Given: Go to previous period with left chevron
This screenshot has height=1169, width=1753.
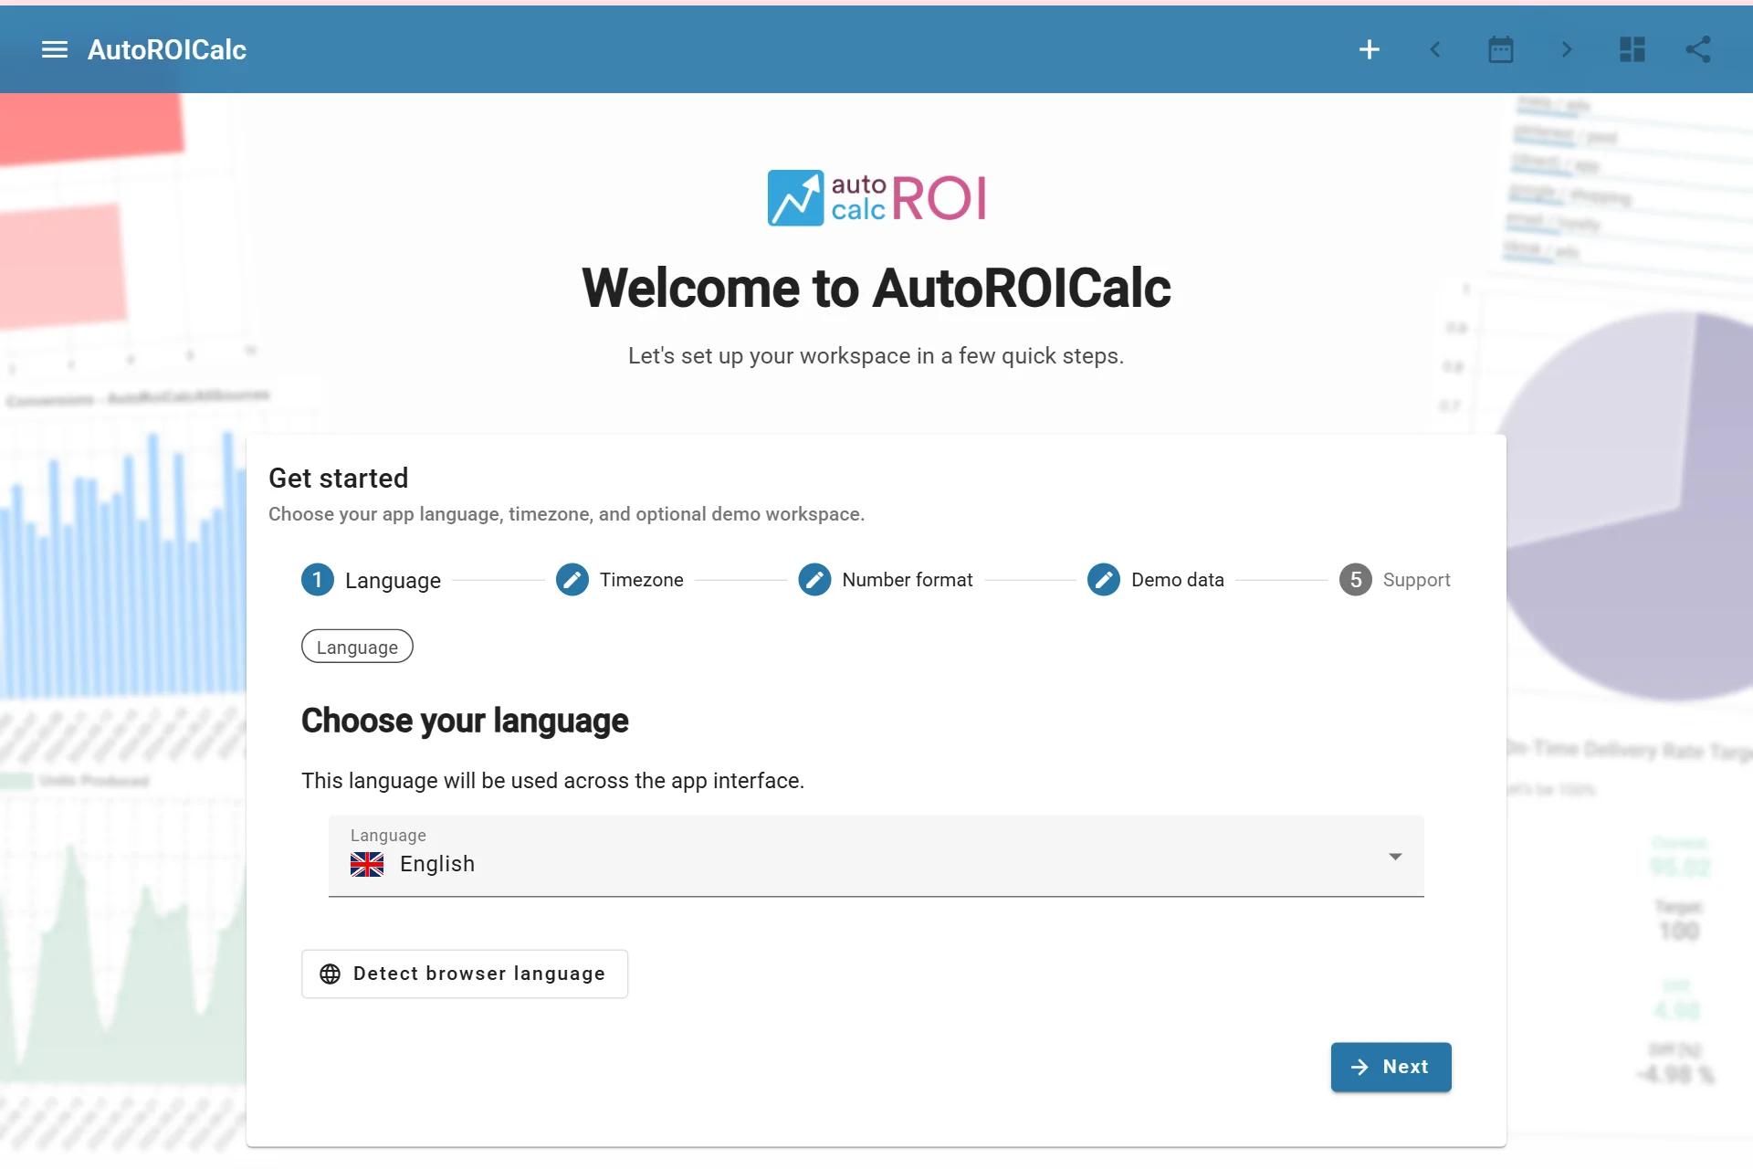Looking at the screenshot, I should (x=1435, y=49).
